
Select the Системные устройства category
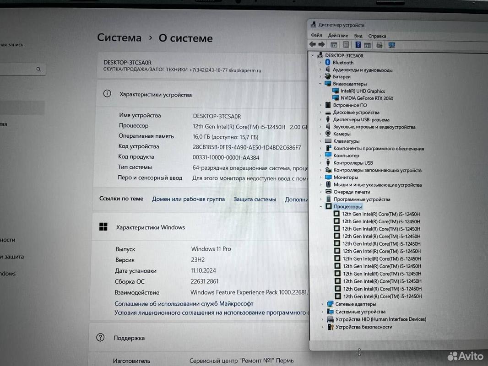360,312
